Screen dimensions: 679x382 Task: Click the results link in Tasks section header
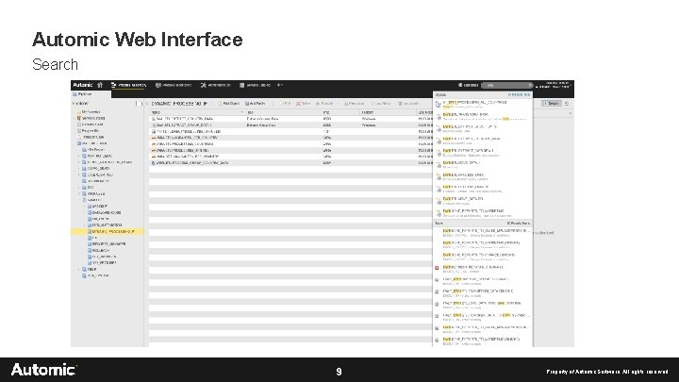click(519, 223)
